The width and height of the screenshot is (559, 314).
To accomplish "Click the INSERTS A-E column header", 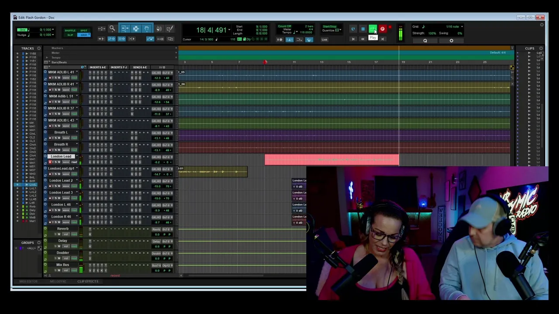I will pyautogui.click(x=98, y=68).
